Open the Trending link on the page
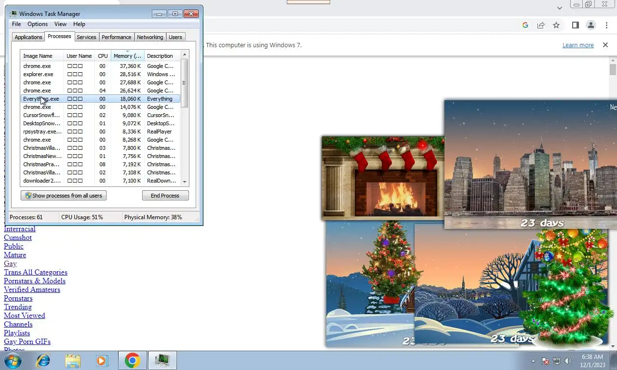 click(18, 307)
